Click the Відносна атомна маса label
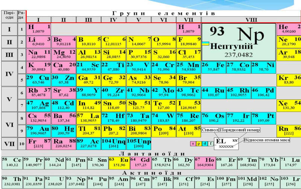Screen dimensions: 301x189 click(x=267, y=140)
